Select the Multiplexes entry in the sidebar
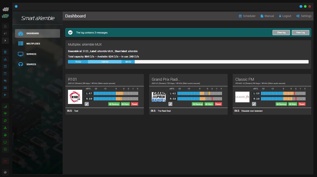The width and height of the screenshot is (317, 177). click(x=37, y=43)
